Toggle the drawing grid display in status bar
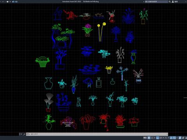 pos(149,138)
